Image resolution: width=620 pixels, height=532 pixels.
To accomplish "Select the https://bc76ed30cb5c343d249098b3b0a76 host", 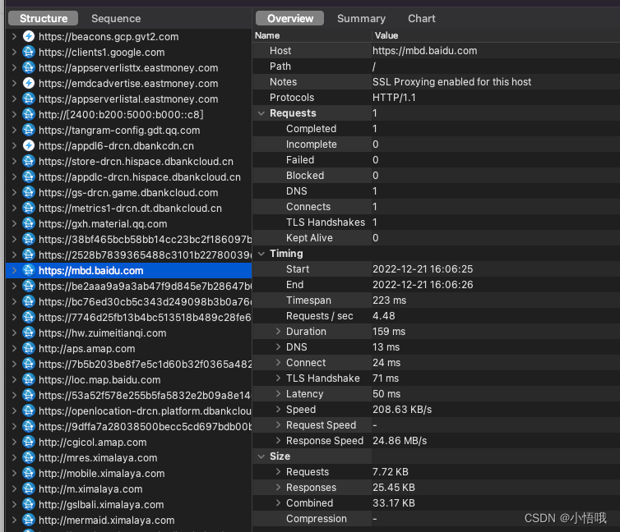I will (x=129, y=301).
